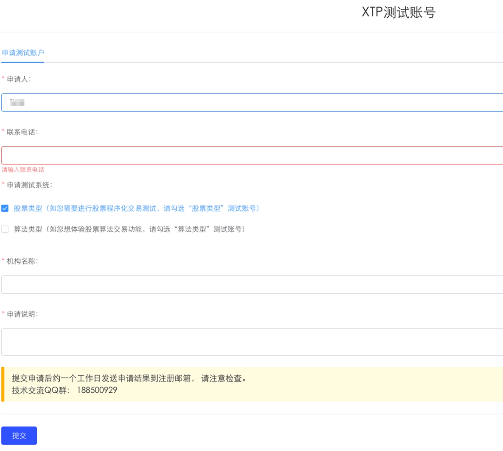Click the 申请说明 field label
The image size is (503, 451).
pyautogui.click(x=22, y=314)
